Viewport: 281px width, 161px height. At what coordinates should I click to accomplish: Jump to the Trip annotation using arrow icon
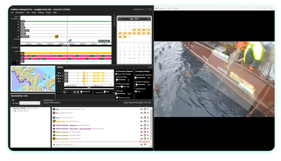tap(141, 109)
